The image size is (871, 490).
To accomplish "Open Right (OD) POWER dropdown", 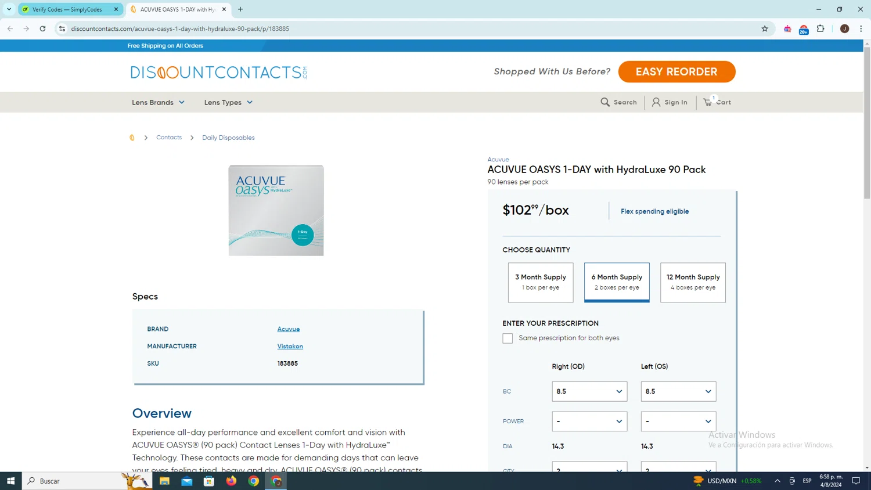I will point(589,421).
